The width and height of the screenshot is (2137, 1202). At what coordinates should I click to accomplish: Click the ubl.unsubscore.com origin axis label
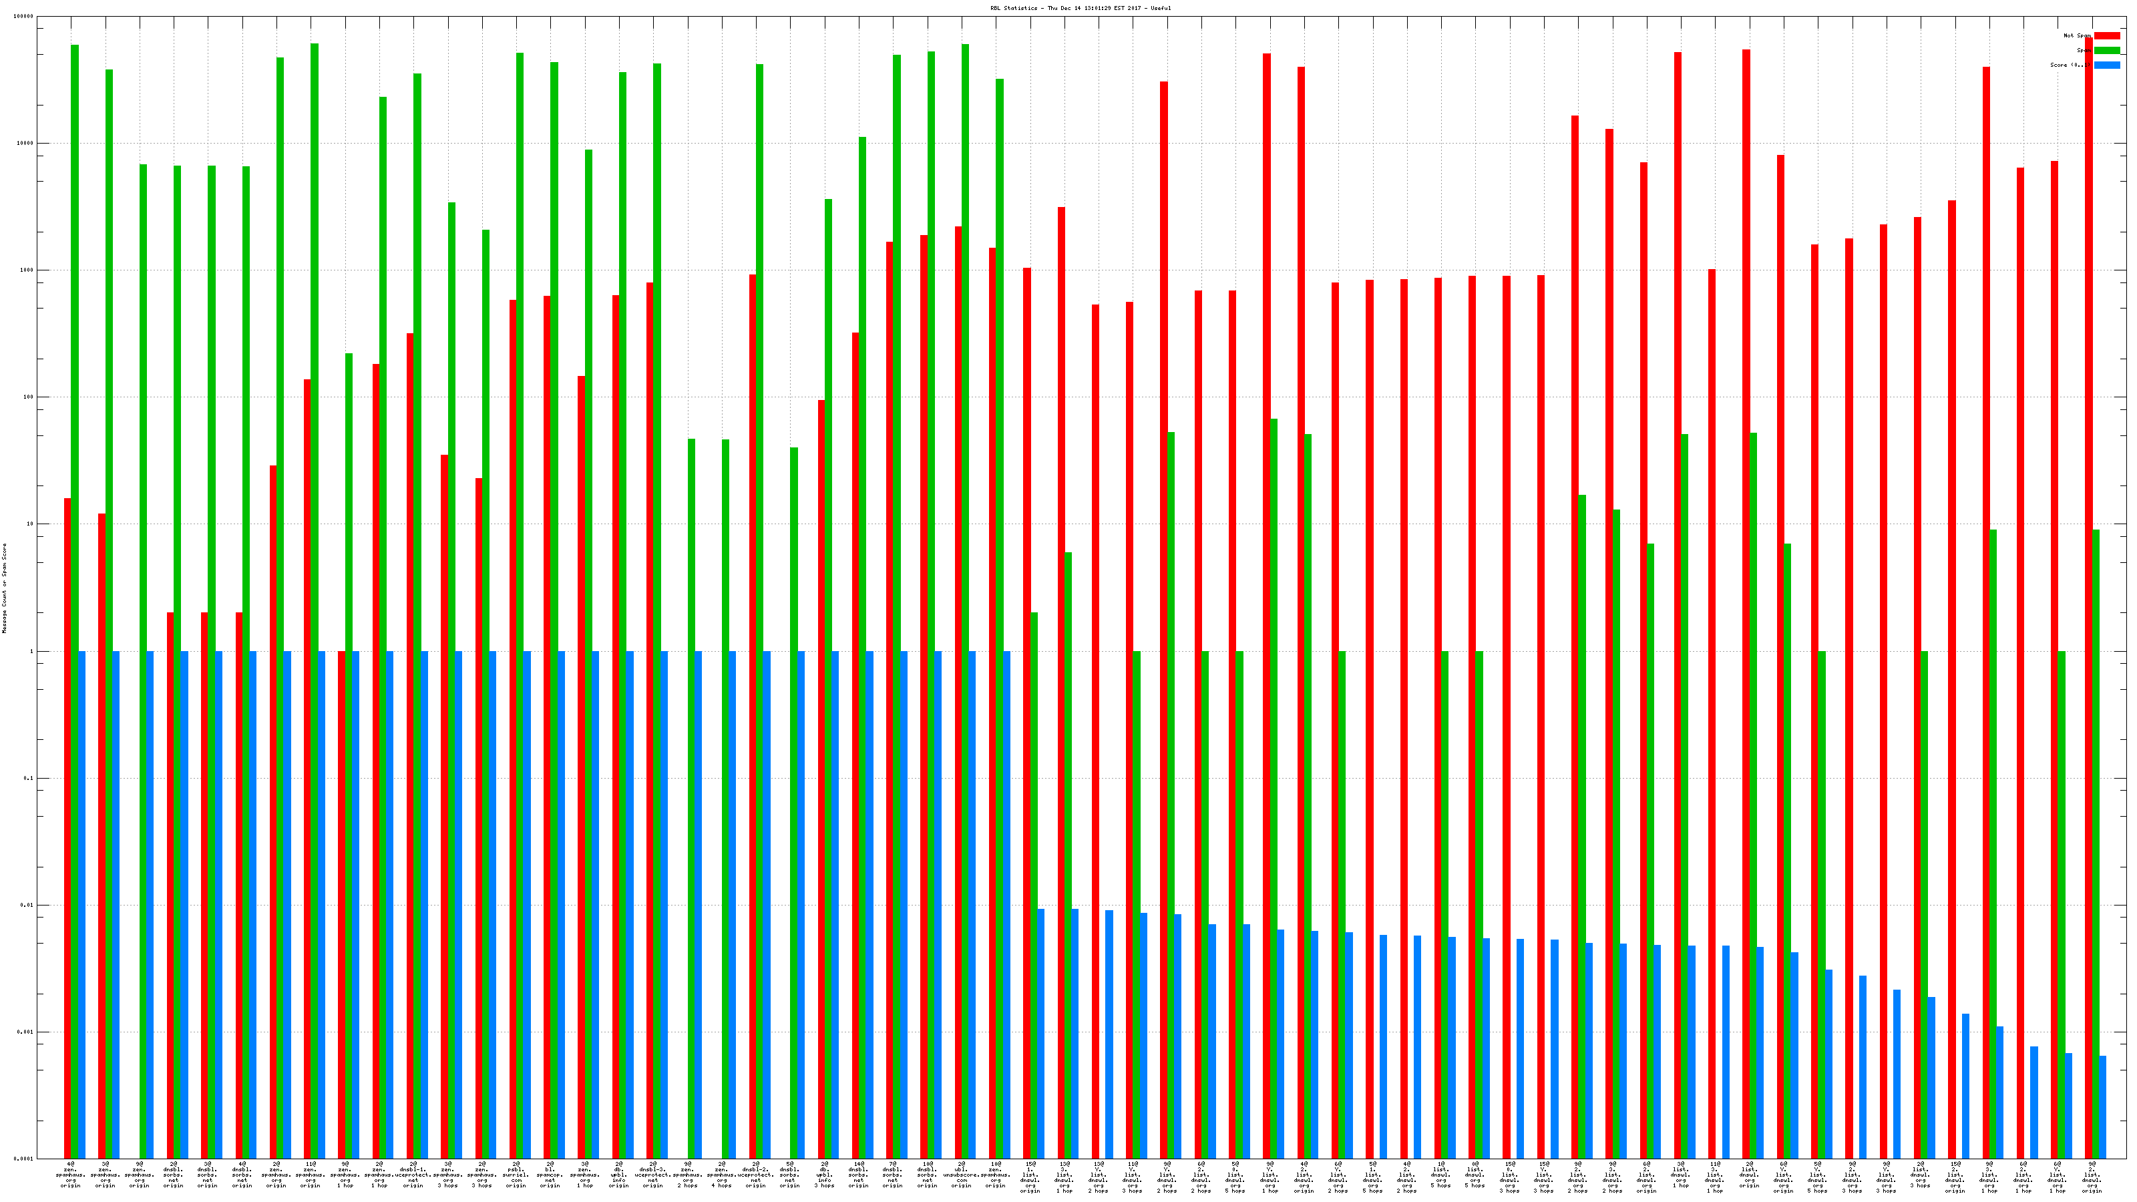click(962, 1175)
